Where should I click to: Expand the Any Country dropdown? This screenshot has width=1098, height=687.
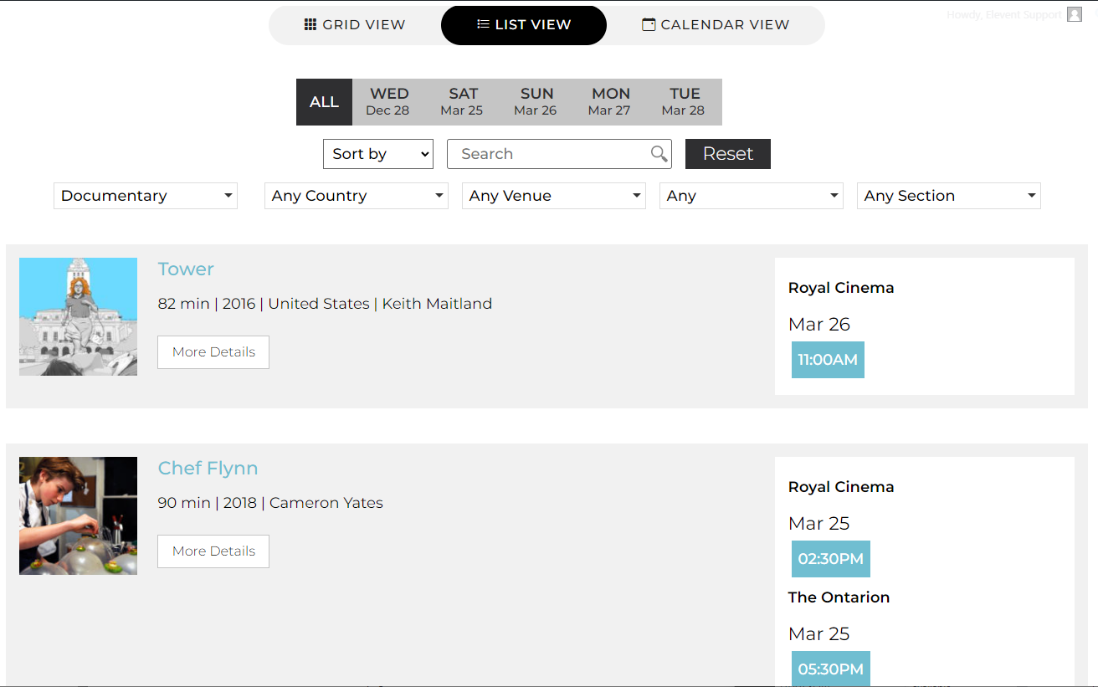pyautogui.click(x=357, y=196)
